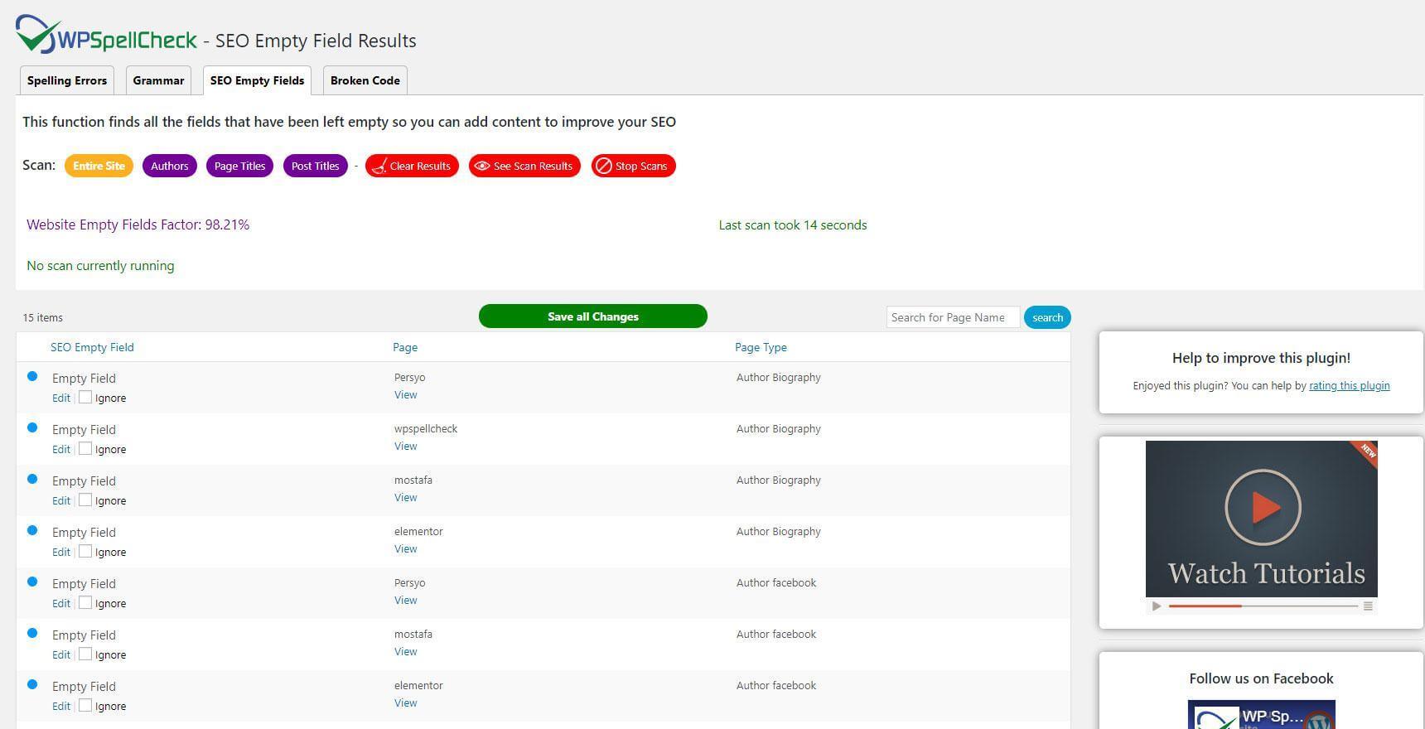This screenshot has height=729, width=1425.
Task: Click the blue search button
Action: 1047,317
